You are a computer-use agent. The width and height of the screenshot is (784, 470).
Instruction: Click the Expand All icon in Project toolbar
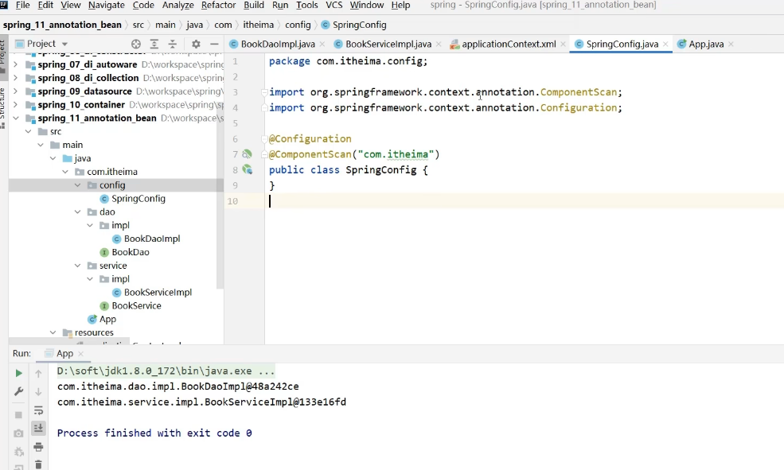pyautogui.click(x=154, y=44)
